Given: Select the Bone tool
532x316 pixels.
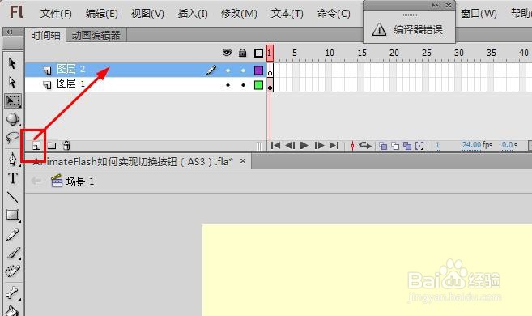Looking at the screenshot, I should 13,293.
